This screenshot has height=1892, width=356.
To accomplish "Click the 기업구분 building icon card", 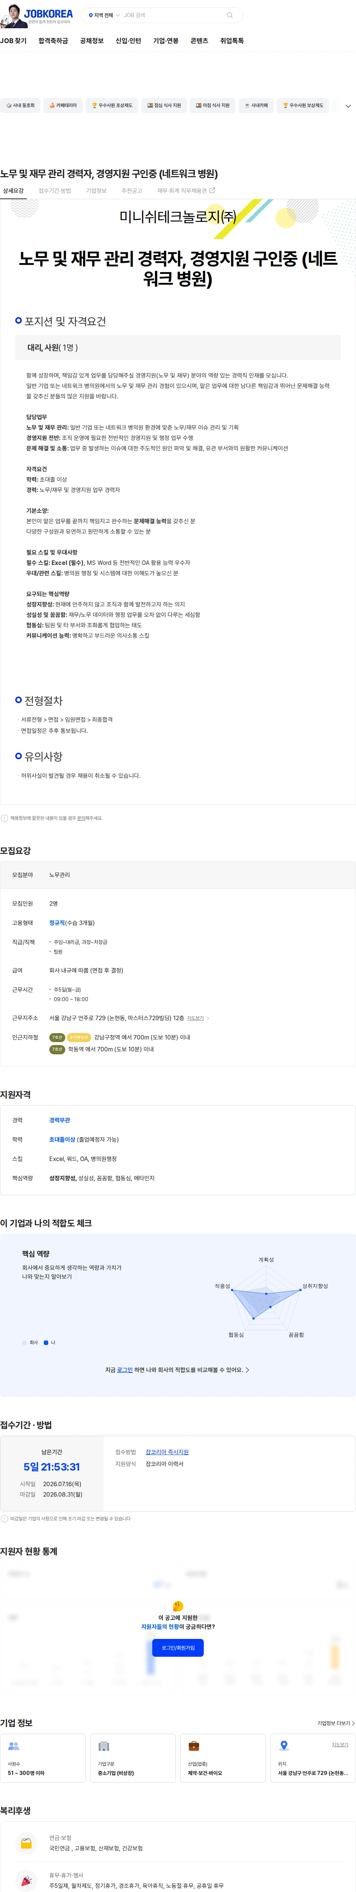I will click(133, 1758).
